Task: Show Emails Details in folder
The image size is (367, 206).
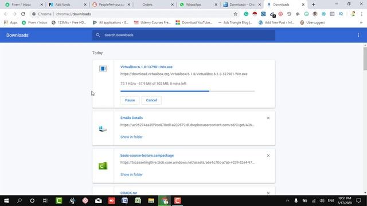Action: point(131,137)
